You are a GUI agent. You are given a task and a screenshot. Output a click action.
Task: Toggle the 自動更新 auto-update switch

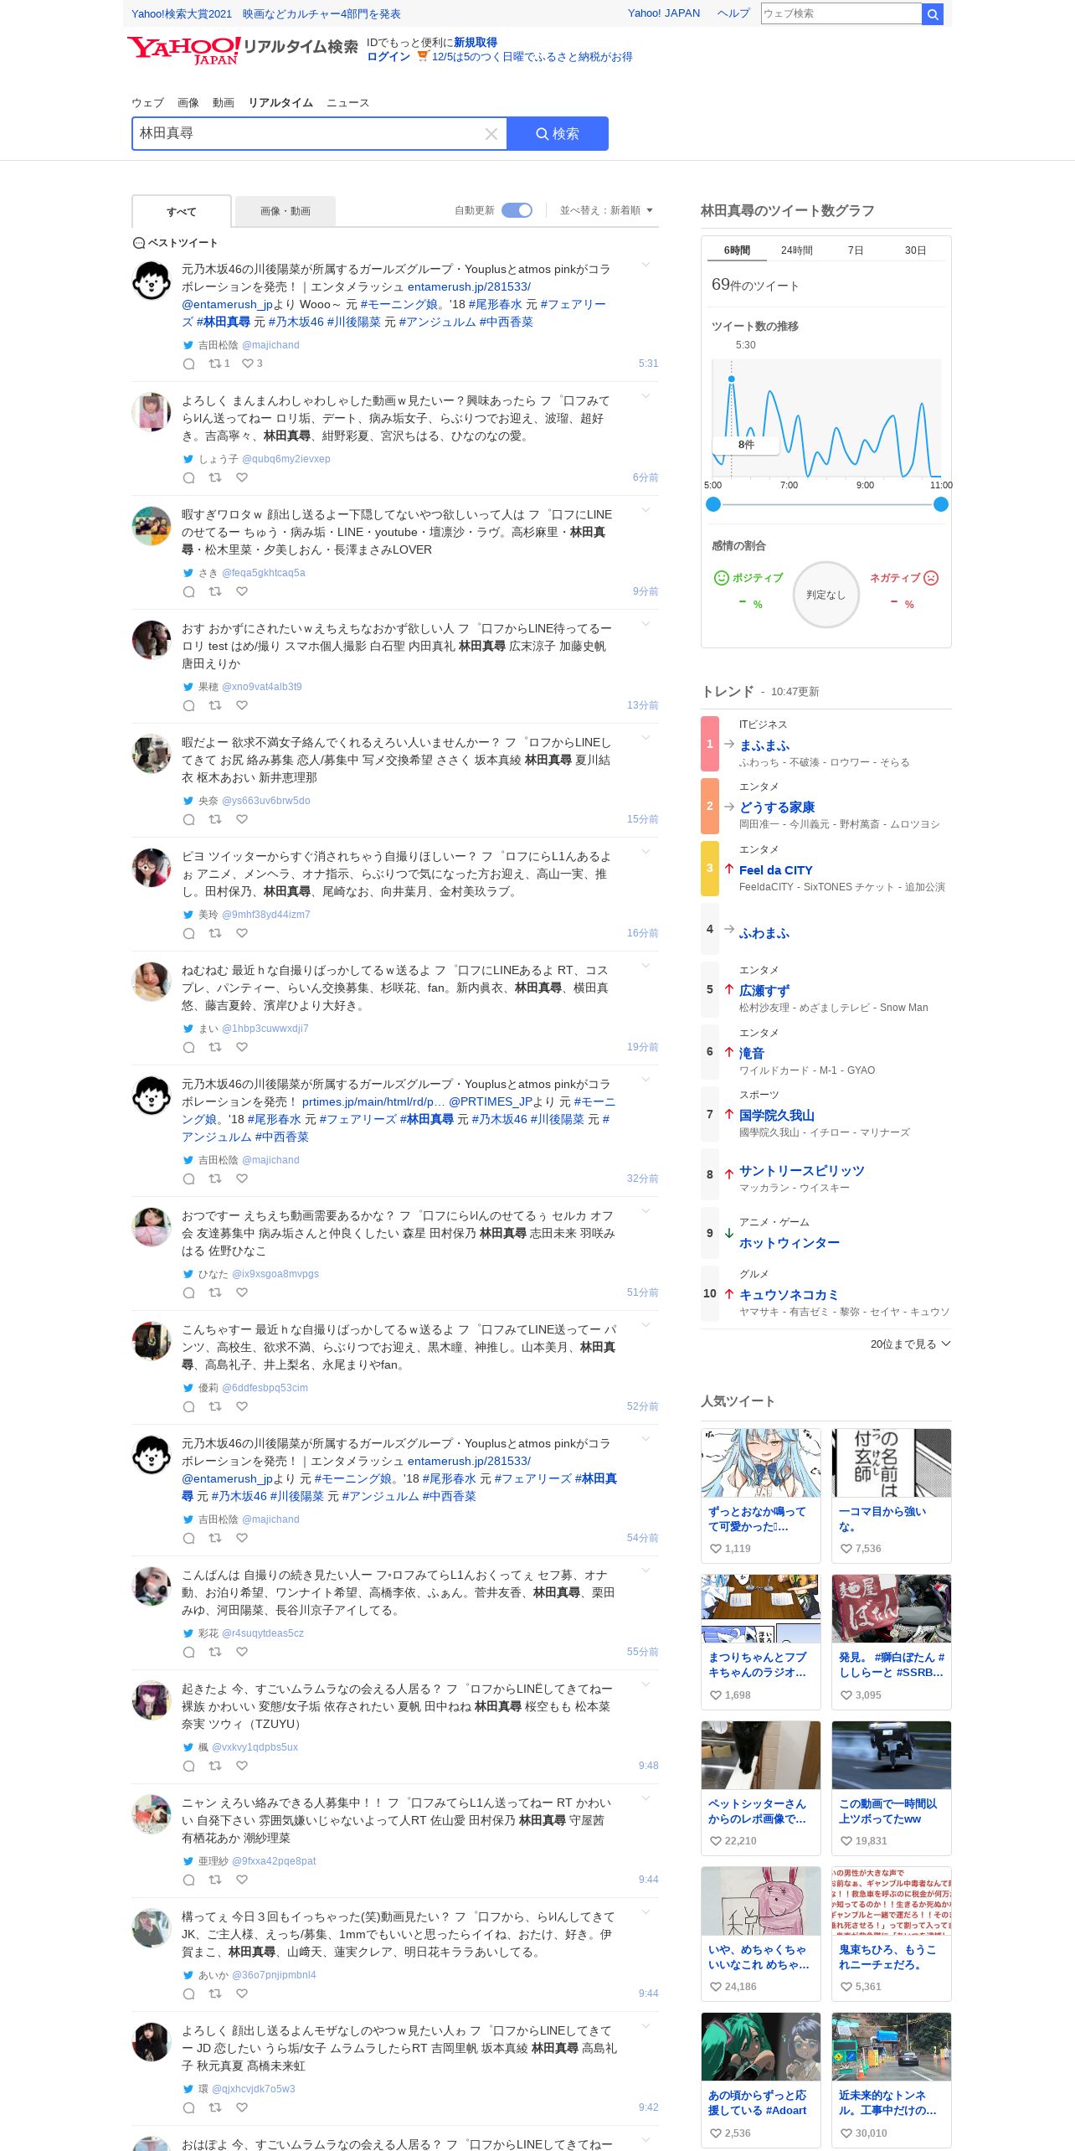coord(517,210)
